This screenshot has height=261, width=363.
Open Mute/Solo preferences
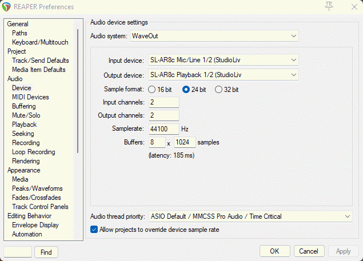tap(26, 115)
